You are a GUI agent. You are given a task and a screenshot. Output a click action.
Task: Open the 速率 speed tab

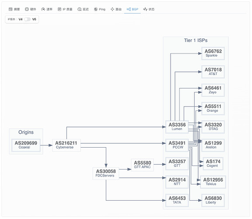coord(47,9)
